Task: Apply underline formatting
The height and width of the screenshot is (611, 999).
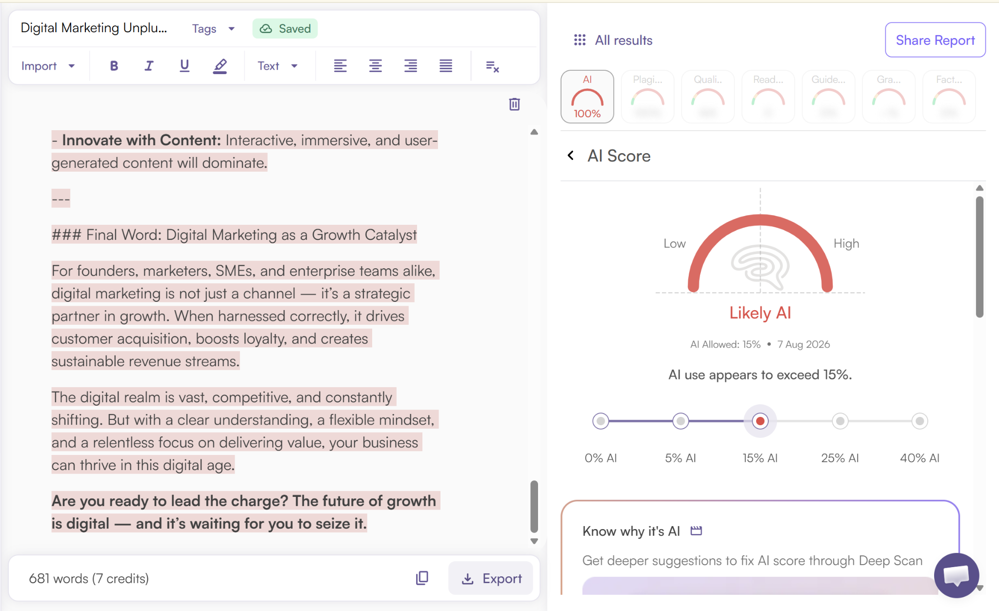Action: click(x=184, y=66)
